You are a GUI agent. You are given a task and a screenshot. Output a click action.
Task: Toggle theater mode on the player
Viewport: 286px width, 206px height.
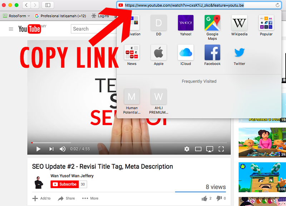[198, 149]
